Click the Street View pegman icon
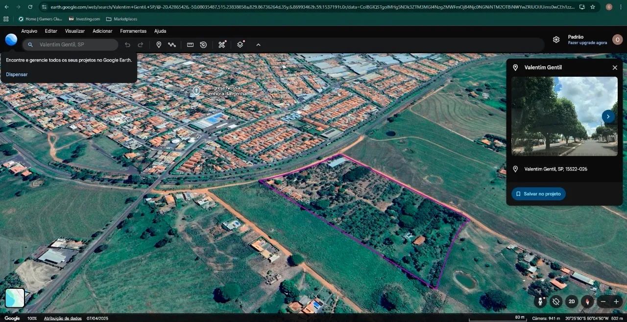This screenshot has height=322, width=627. (541, 301)
